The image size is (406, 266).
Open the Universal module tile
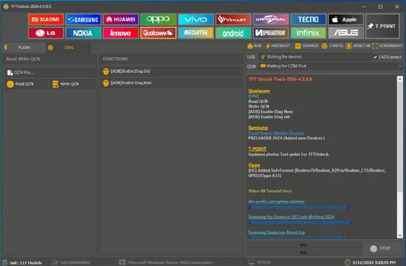point(271,20)
